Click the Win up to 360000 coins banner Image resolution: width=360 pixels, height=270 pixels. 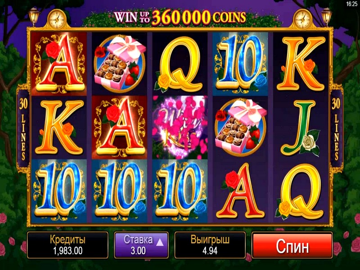(180, 17)
